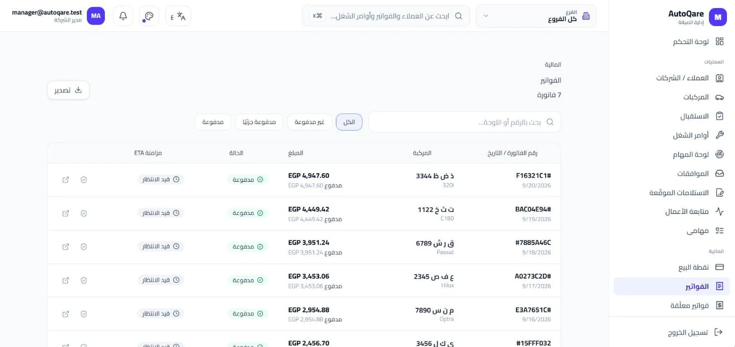Open external link for invoice 7885A46C
This screenshot has width=735, height=347.
click(x=66, y=247)
